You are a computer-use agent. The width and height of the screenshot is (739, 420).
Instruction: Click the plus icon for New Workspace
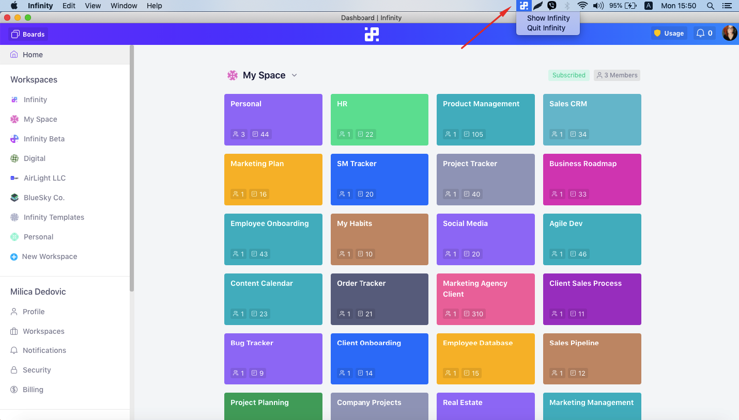14,256
